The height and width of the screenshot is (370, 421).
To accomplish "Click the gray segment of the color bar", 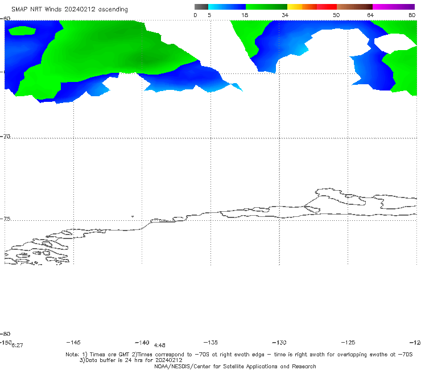I will click(x=201, y=7).
